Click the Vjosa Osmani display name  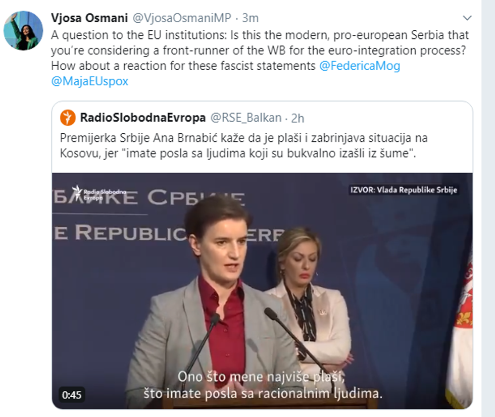[x=89, y=18]
